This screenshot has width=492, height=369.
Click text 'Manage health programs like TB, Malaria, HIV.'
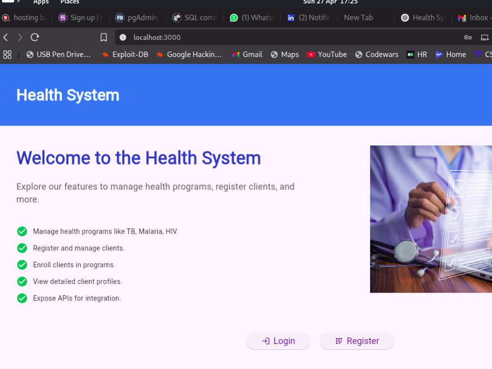105,231
